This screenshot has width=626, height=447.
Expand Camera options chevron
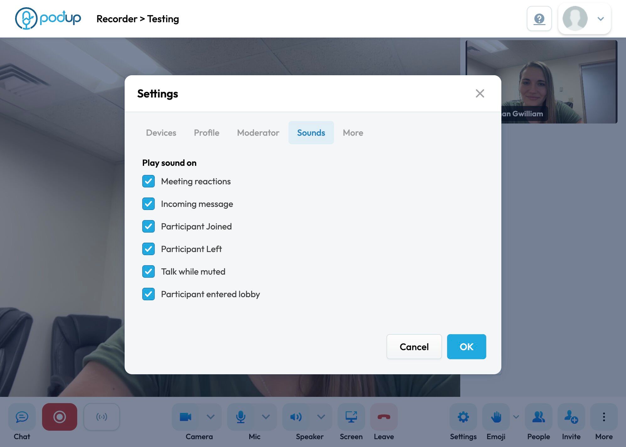(x=211, y=417)
